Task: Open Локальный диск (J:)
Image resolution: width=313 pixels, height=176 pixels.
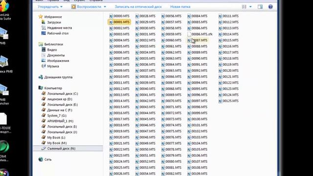Action: [x=62, y=132]
